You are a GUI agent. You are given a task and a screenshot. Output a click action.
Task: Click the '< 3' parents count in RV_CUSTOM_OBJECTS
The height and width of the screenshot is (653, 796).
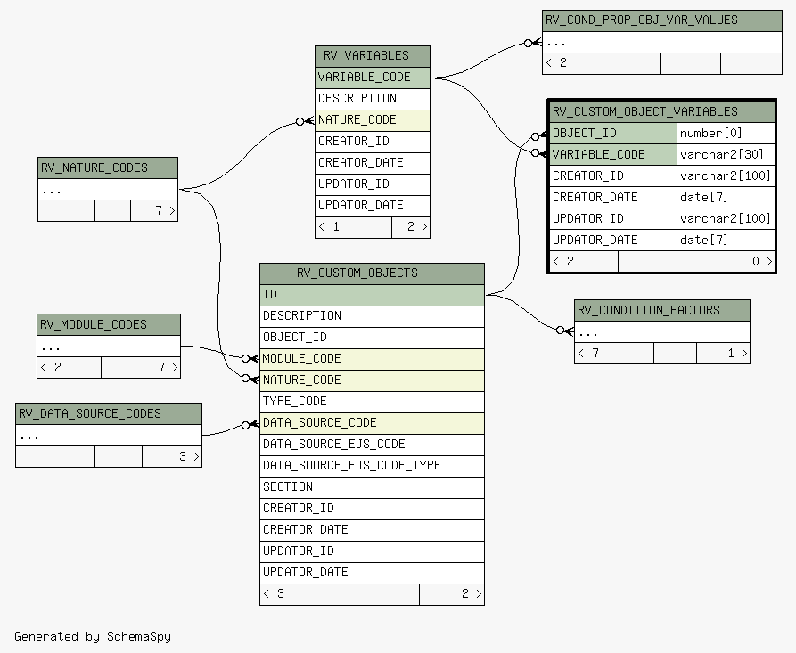pos(312,594)
